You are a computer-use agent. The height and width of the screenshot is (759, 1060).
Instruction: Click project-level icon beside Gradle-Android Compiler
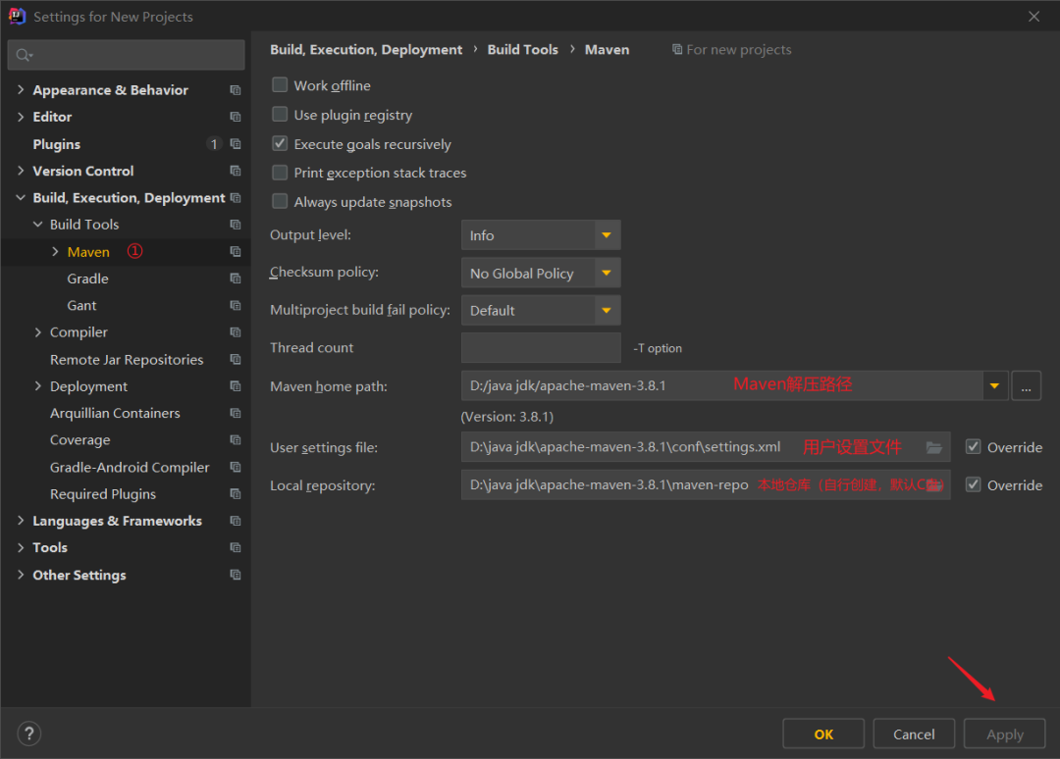(x=236, y=467)
